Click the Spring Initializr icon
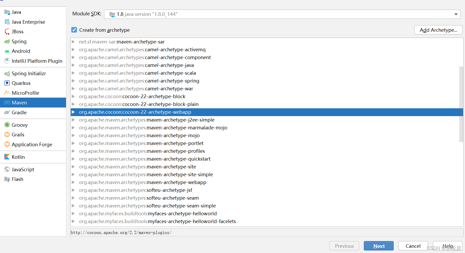 pos(7,74)
